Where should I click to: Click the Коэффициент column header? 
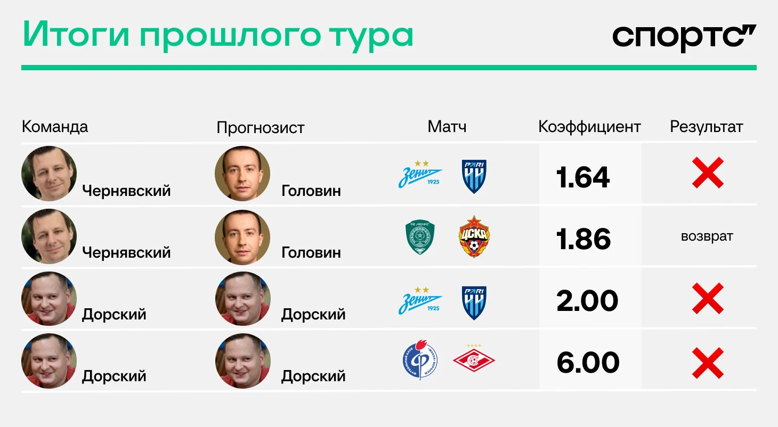point(589,127)
